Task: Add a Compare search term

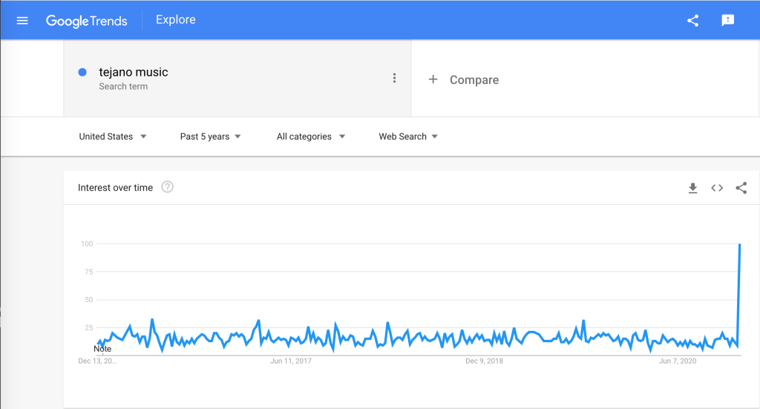Action: pyautogui.click(x=474, y=80)
